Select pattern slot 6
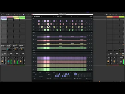The image size is (125, 94). [x=90, y=74]
